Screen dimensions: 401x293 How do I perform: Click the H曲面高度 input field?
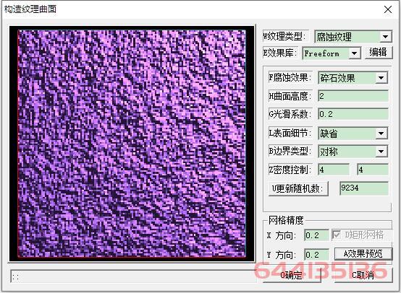[x=353, y=96]
